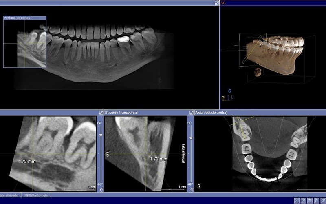This screenshot has width=326, height=204.
Task: Select the 'alineado' workspace tab
Action: tap(10, 195)
